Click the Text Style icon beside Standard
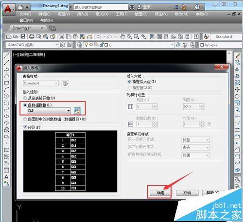 [206, 37]
